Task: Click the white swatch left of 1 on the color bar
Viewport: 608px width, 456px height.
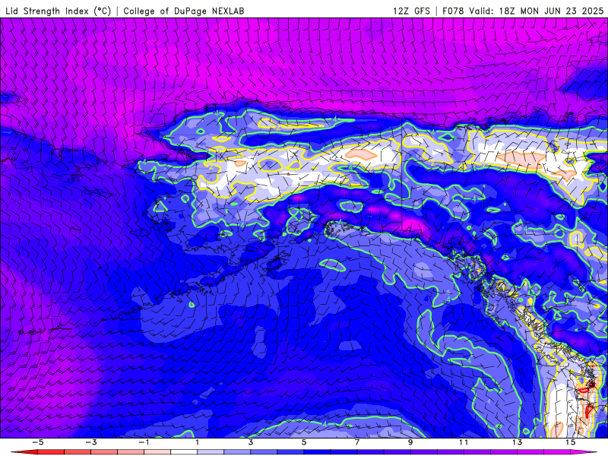Action: pos(184,452)
